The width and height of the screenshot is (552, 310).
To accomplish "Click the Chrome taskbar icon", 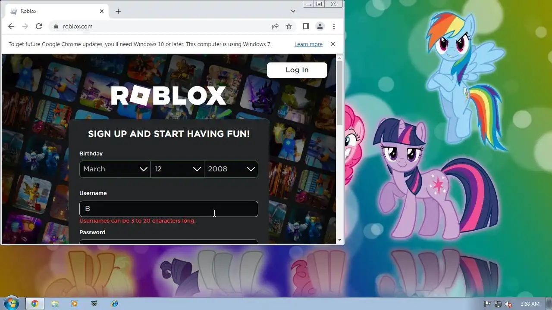I will coord(34,304).
